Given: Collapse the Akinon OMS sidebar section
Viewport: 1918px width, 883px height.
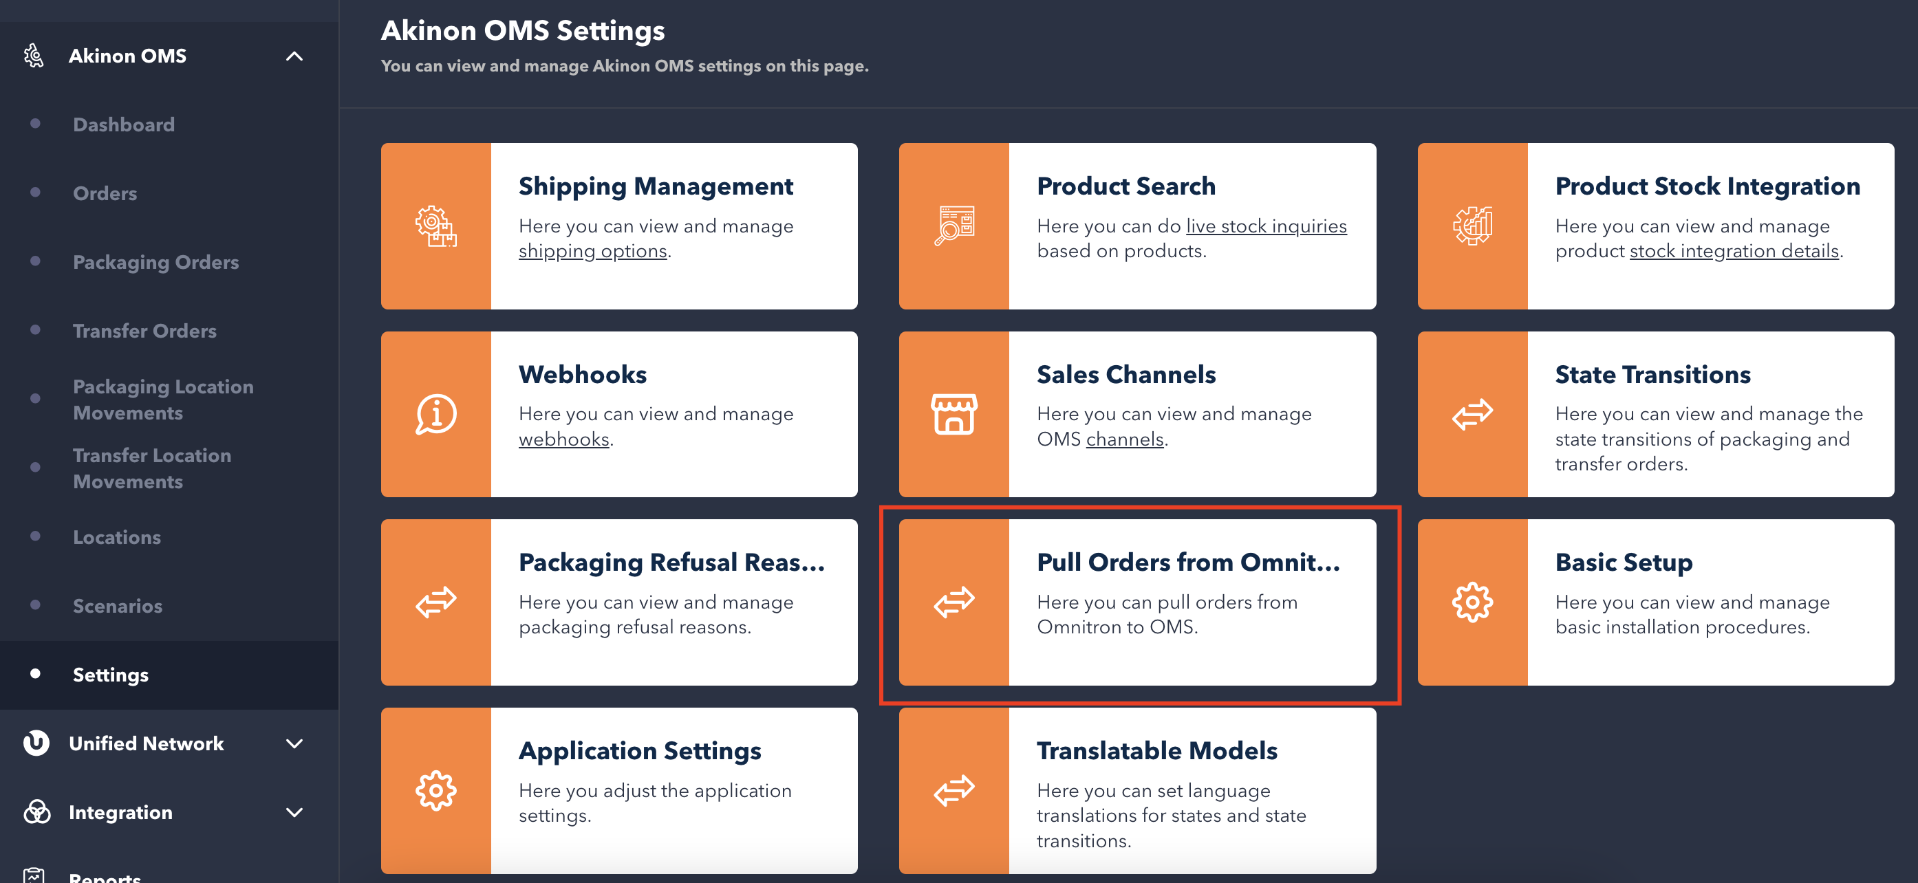Looking at the screenshot, I should click(x=294, y=56).
